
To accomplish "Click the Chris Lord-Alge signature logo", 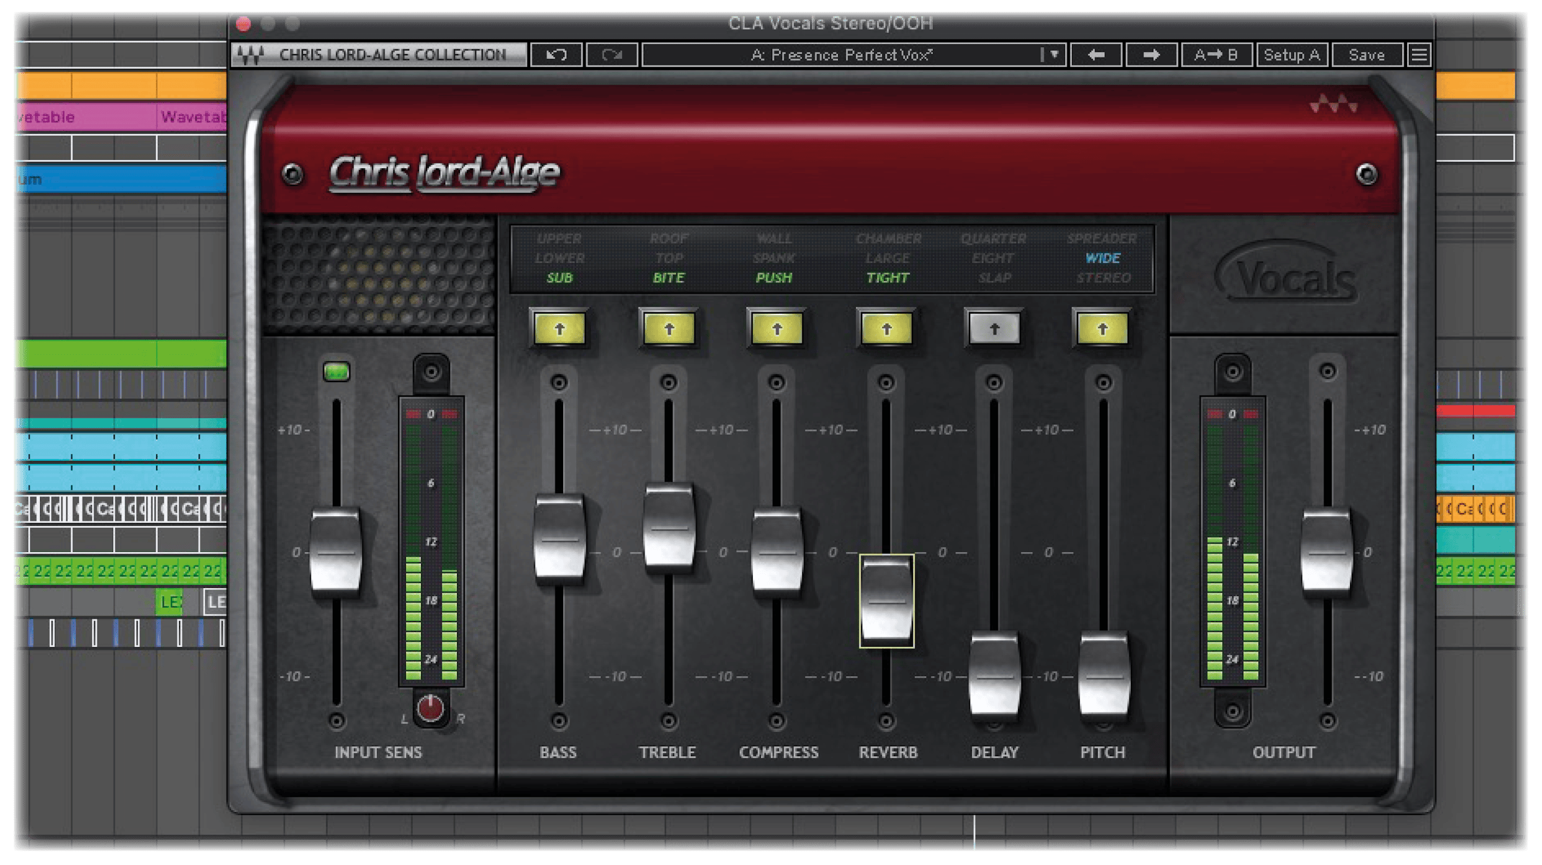I will 444,174.
